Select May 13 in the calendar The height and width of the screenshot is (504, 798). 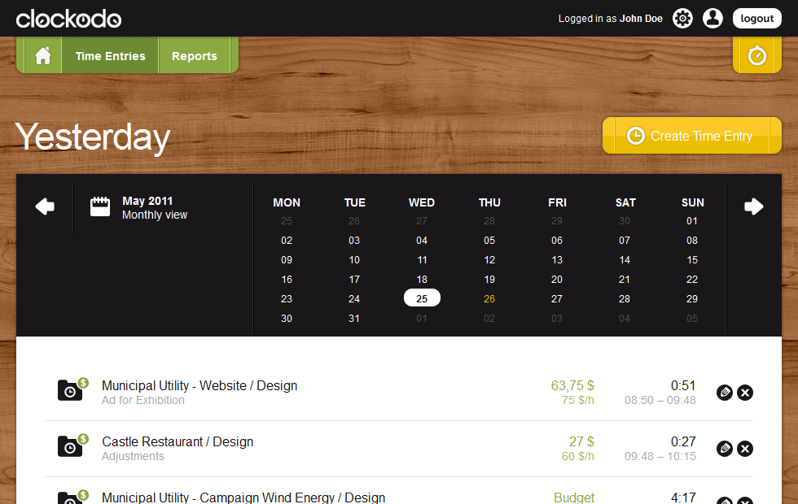[557, 260]
